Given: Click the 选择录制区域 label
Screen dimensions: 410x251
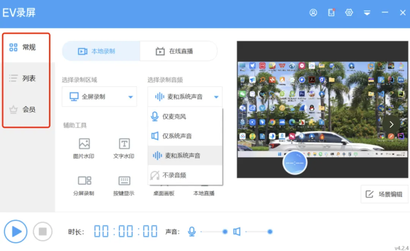Looking at the screenshot, I should click(79, 80).
